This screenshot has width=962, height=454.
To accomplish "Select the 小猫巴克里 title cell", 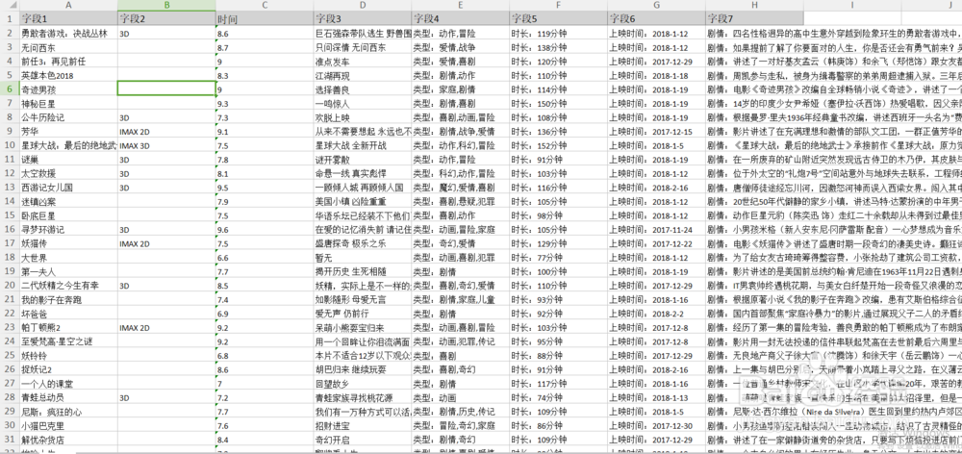I will pyautogui.click(x=68, y=426).
